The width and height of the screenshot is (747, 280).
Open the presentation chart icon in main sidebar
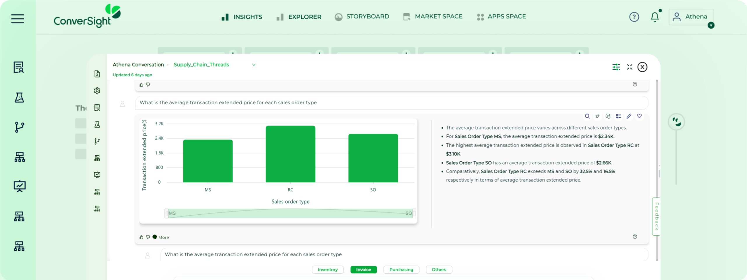(20, 186)
